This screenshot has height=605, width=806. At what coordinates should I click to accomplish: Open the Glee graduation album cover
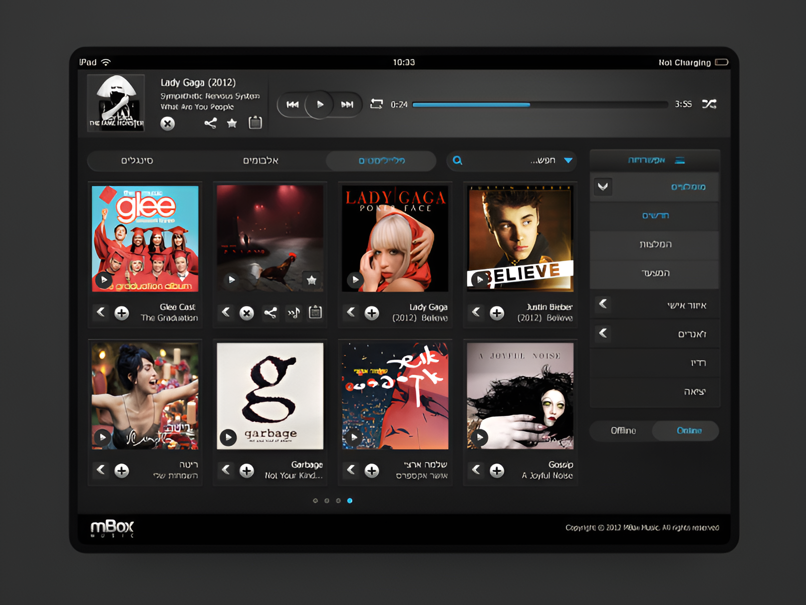(145, 239)
